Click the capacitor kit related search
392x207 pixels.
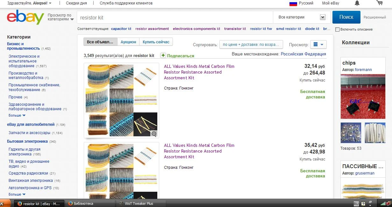point(121,29)
